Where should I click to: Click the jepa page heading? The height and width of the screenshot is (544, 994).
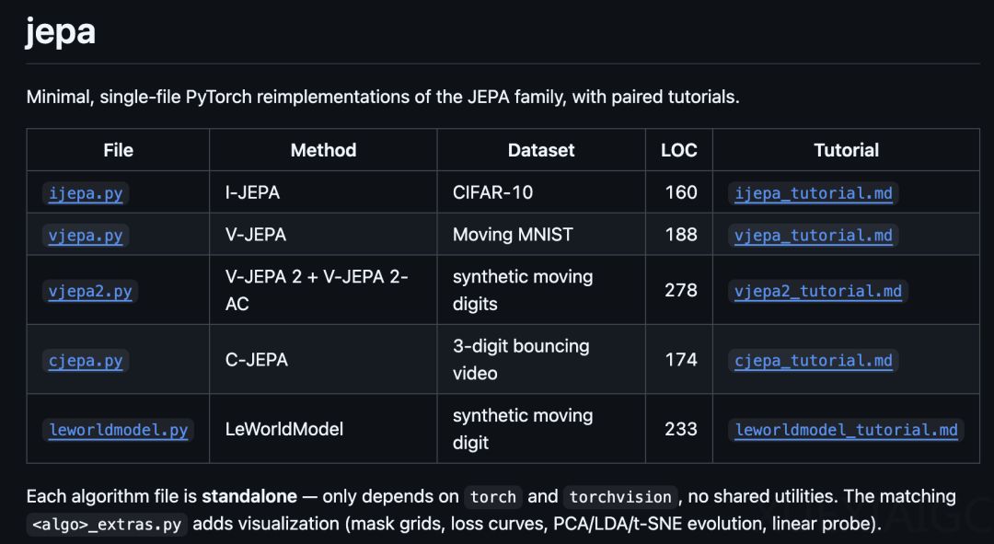coord(60,31)
